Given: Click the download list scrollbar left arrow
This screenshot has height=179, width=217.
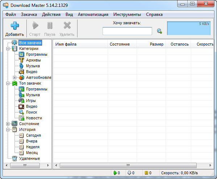Looking at the screenshot, I should click(56, 165).
